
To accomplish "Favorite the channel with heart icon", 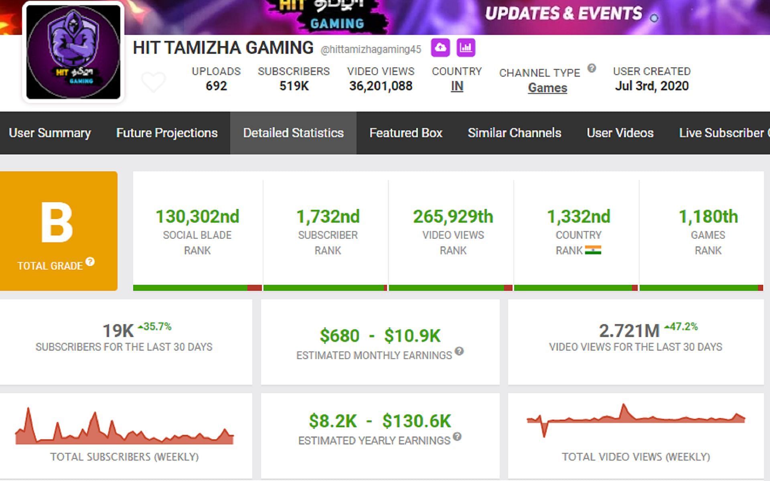I will pyautogui.click(x=153, y=82).
